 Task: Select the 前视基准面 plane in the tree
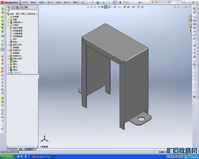18,31
